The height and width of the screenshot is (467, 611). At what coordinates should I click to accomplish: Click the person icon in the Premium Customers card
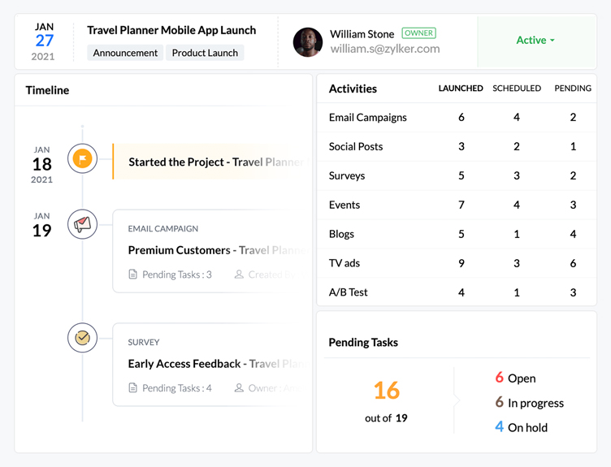pyautogui.click(x=239, y=275)
